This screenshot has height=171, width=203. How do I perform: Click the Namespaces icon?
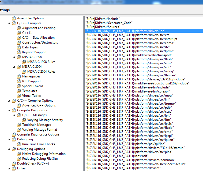pyautogui.click(x=19, y=76)
